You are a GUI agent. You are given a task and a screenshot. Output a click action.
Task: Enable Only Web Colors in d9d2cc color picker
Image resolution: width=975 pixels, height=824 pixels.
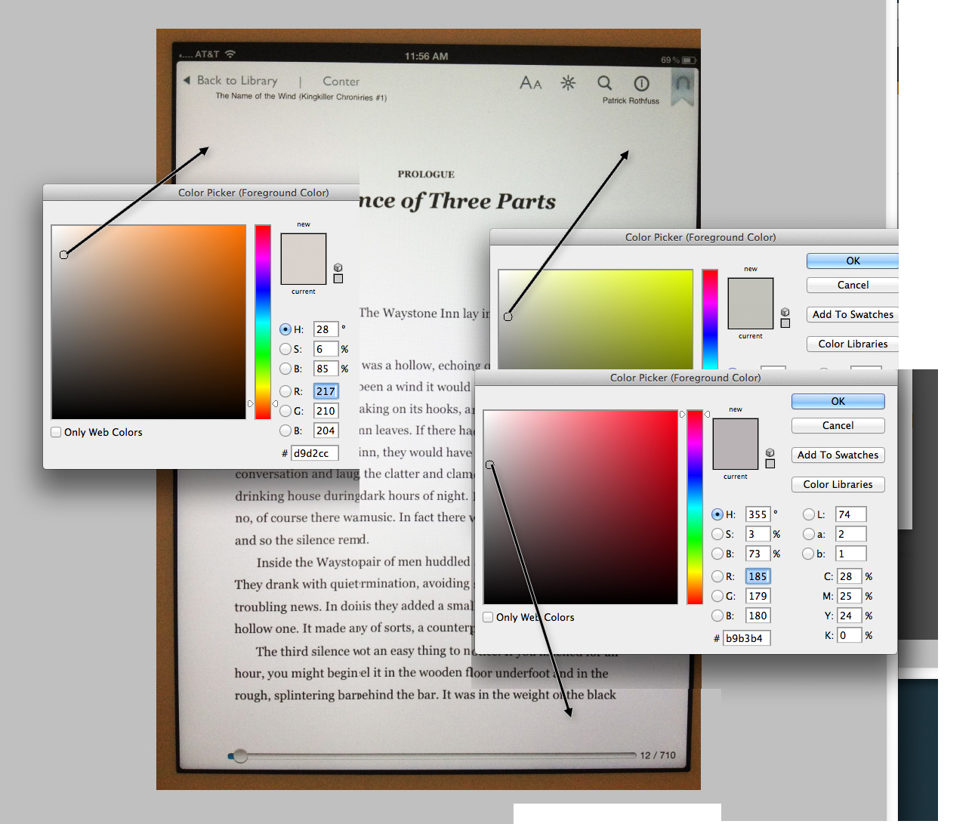[56, 432]
